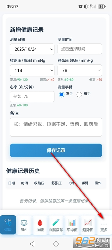This screenshot has width=112, height=250.
Task: Click the 测量时间 time picker field
Action: tap(80, 49)
